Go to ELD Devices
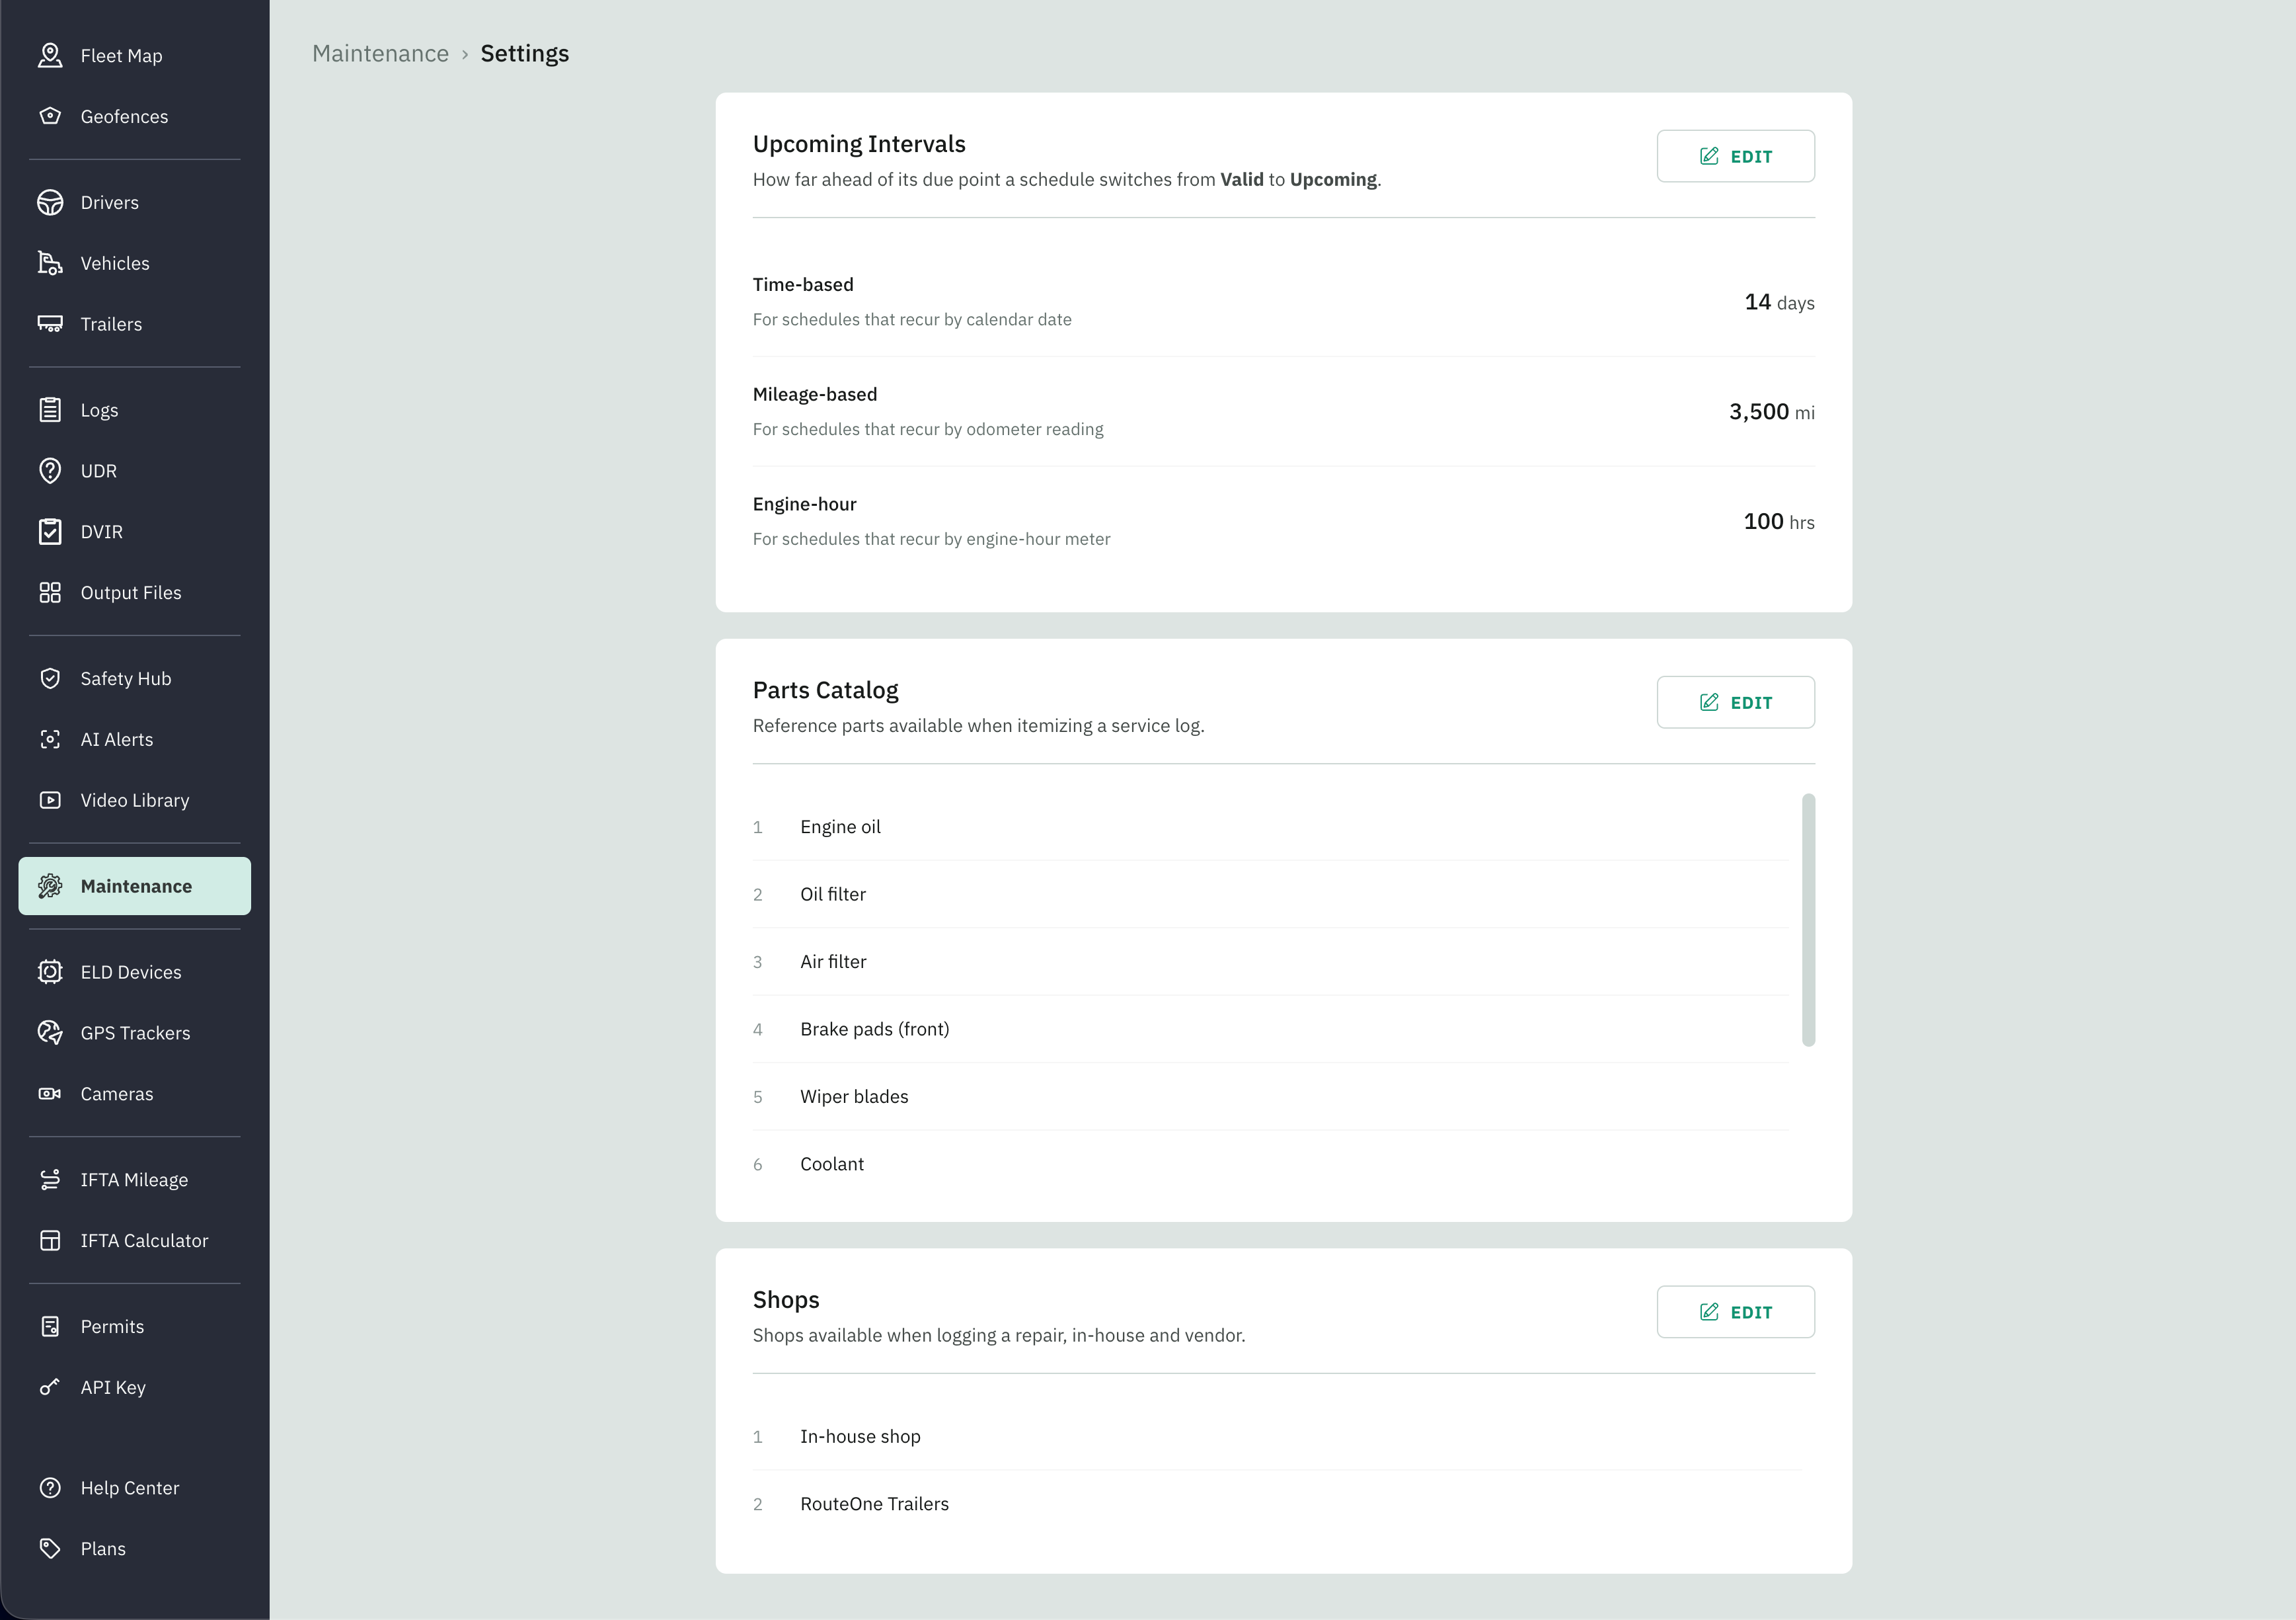Viewport: 2296px width, 1620px height. pyautogui.click(x=135, y=973)
